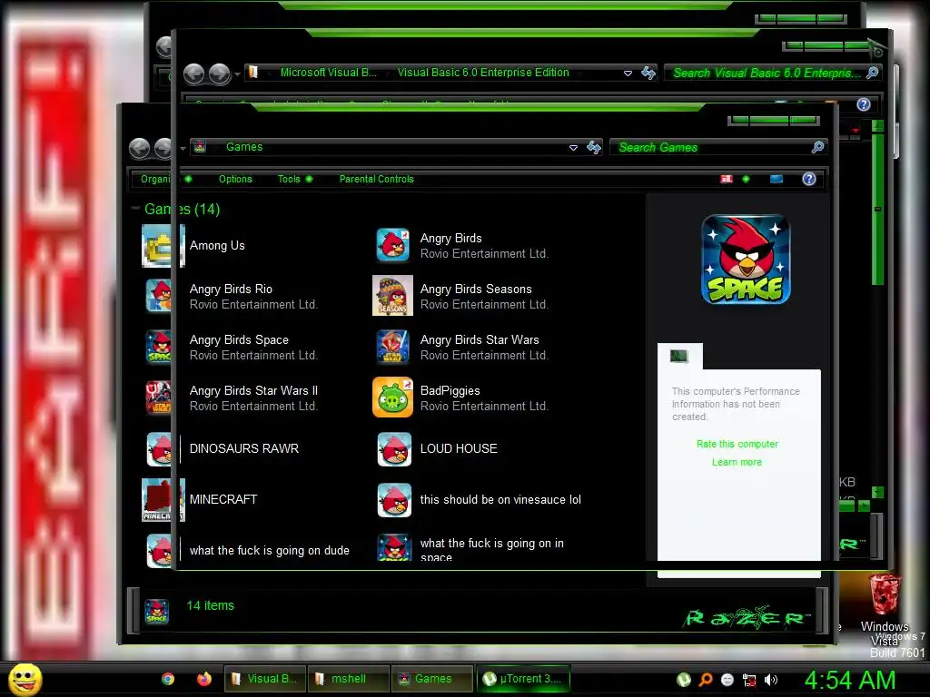Click the smiley face Start button
The width and height of the screenshot is (930, 697).
point(25,679)
